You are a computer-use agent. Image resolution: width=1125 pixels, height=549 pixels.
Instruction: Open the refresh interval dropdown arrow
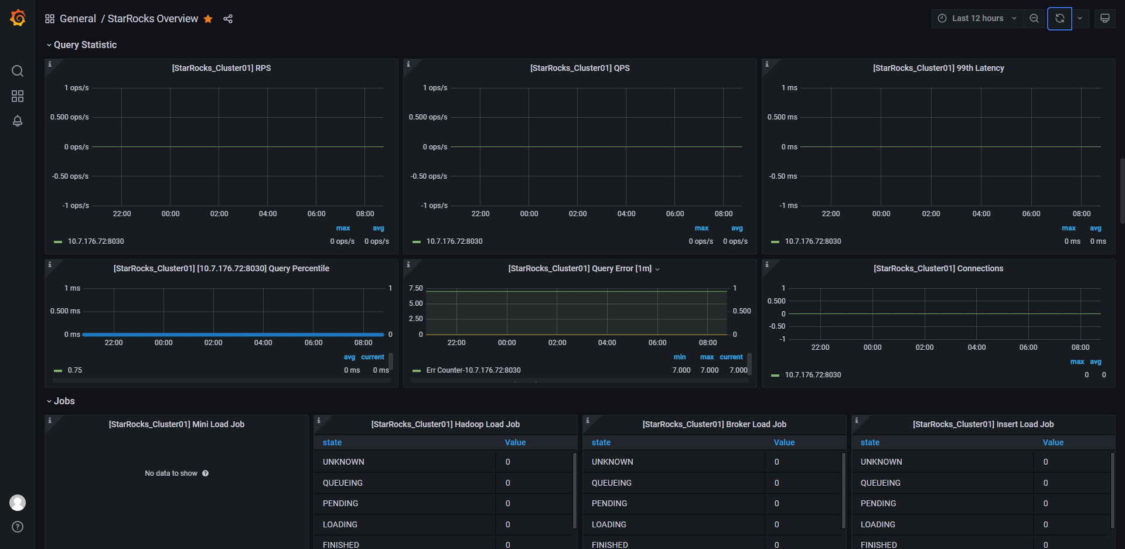point(1080,18)
